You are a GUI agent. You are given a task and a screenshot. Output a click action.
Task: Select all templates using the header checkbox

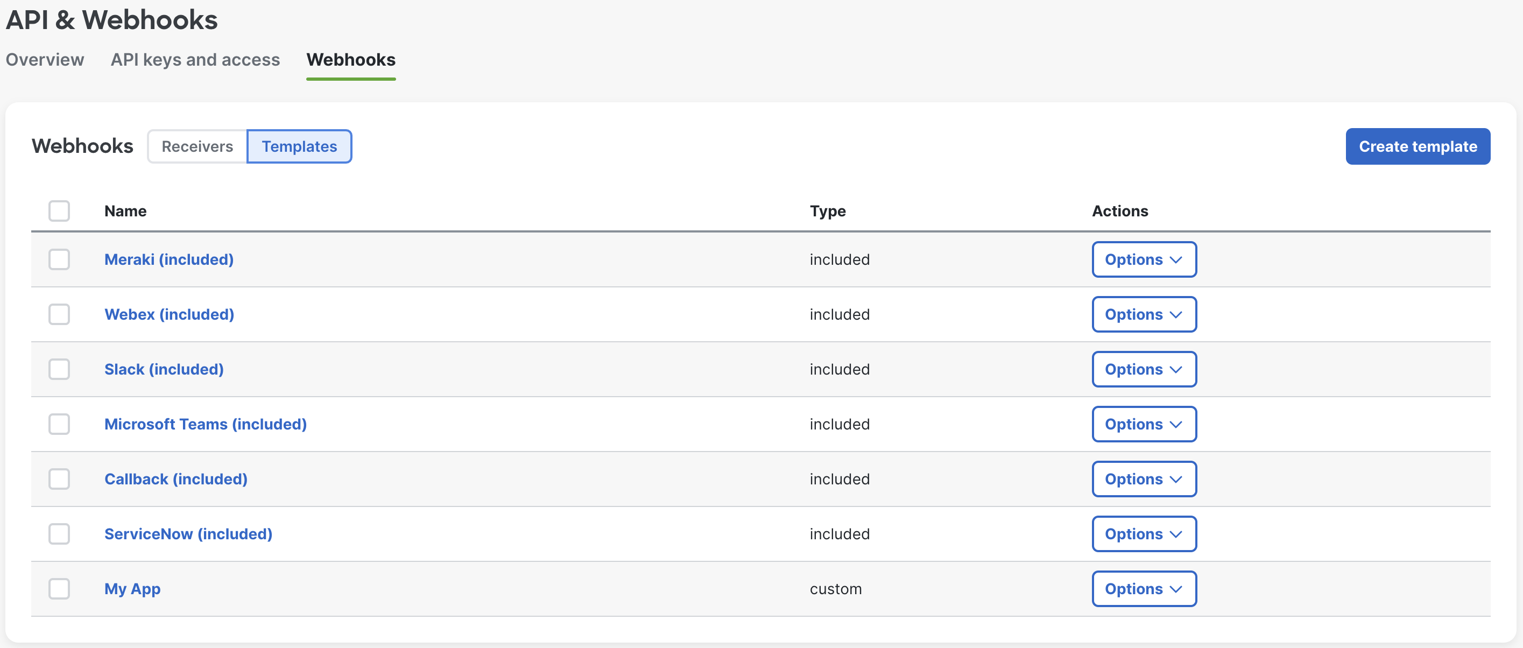pos(59,211)
